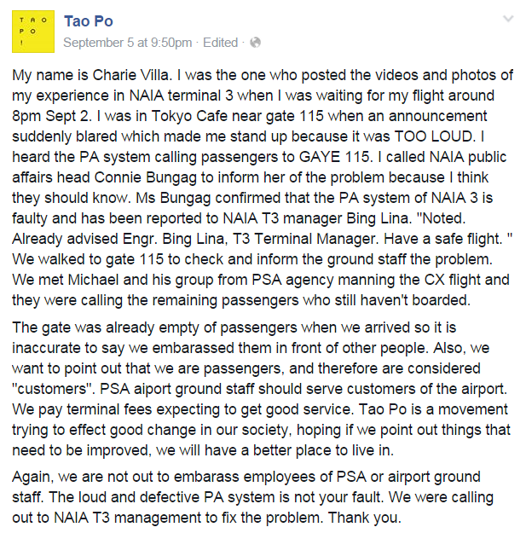Click the words TOO LOUD in the post
The width and height of the screenshot is (526, 533).
433,136
